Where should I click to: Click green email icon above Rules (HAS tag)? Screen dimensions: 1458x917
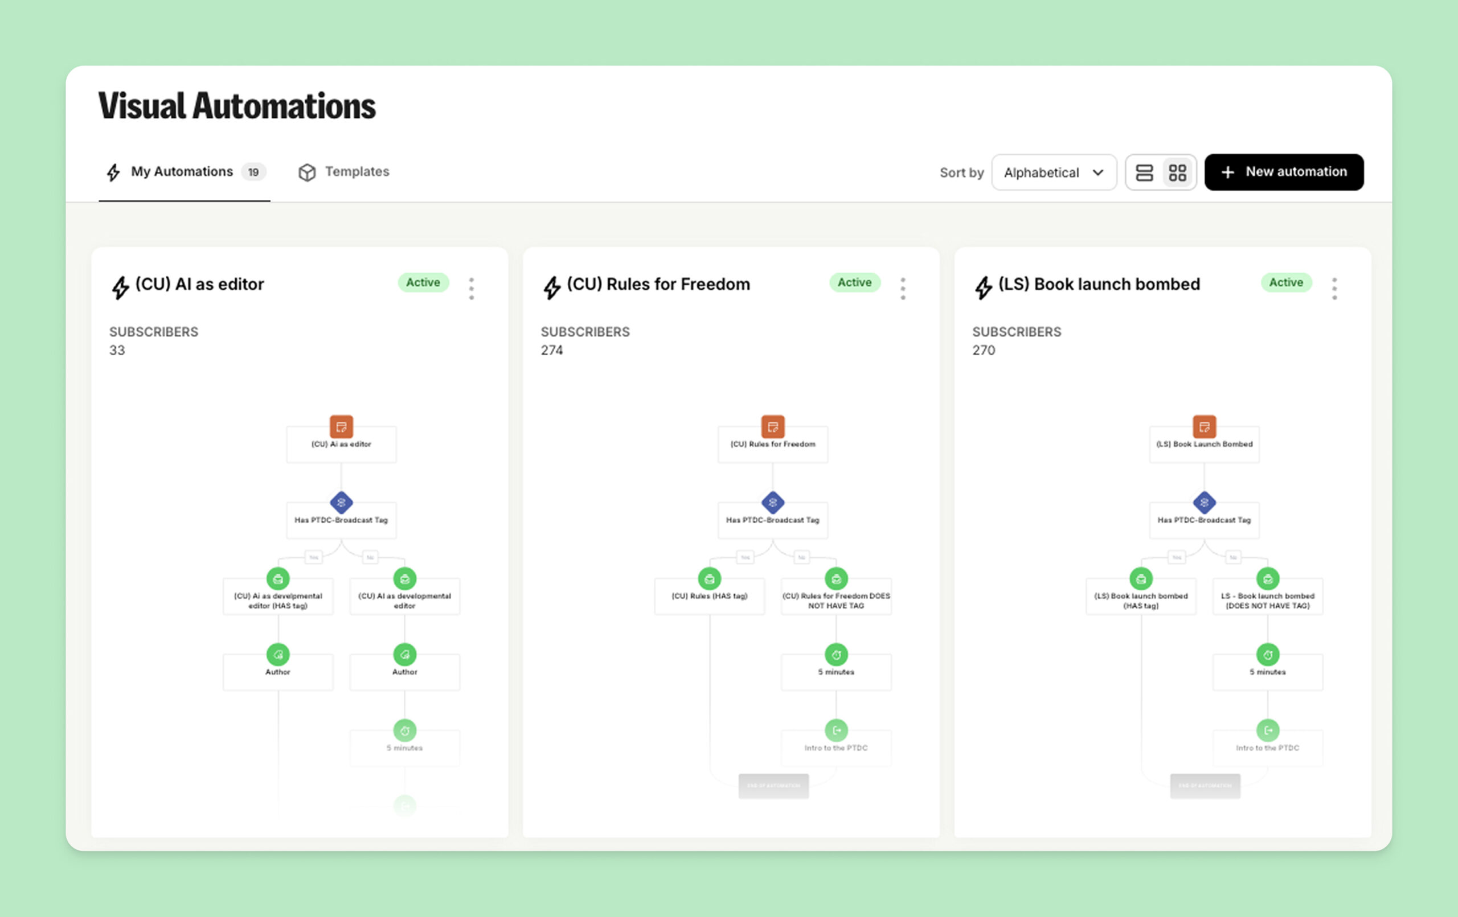[710, 579]
